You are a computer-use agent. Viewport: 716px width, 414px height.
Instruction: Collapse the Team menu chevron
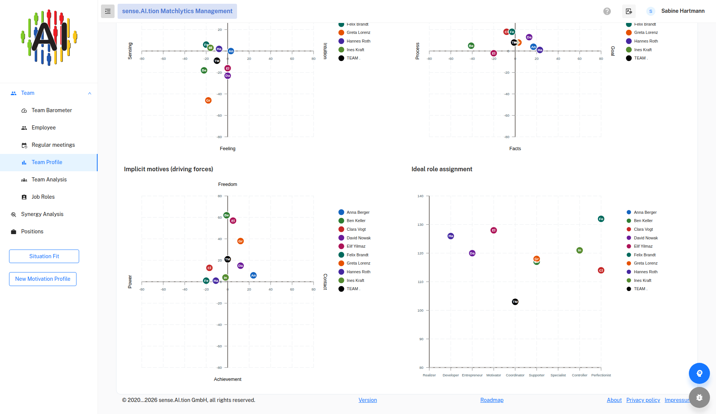pos(90,93)
